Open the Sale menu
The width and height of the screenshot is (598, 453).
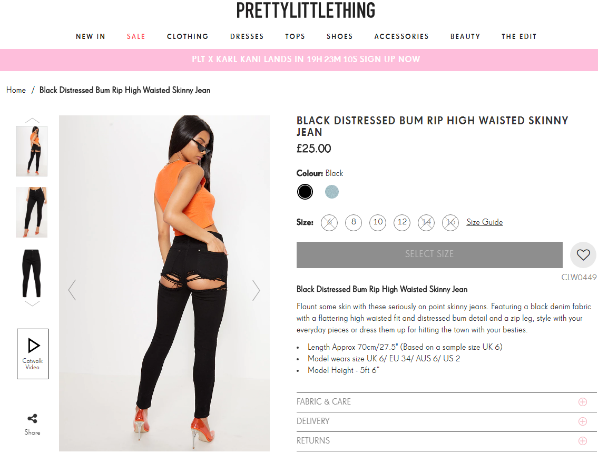[136, 36]
